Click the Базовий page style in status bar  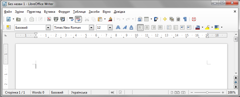tap(57, 92)
